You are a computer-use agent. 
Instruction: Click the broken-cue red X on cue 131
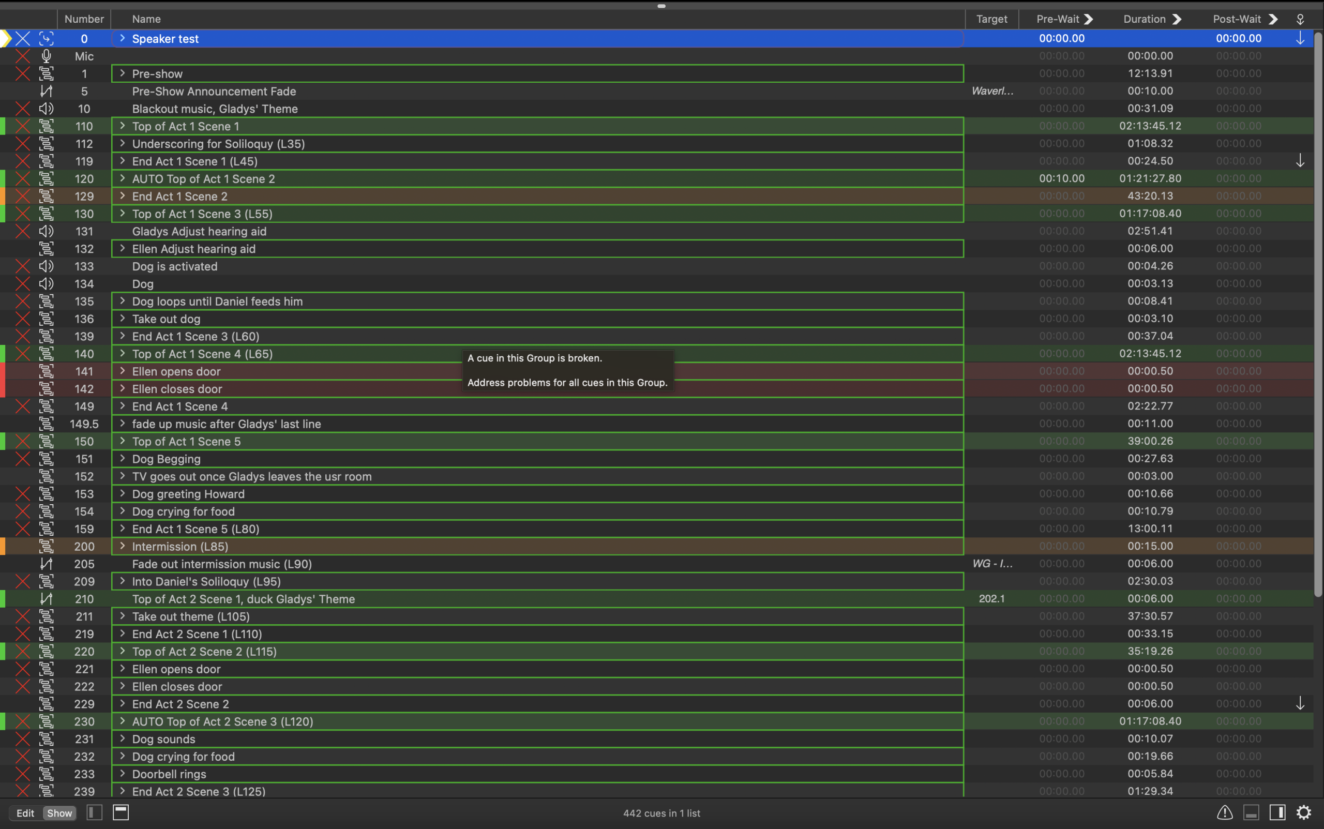pyautogui.click(x=22, y=231)
